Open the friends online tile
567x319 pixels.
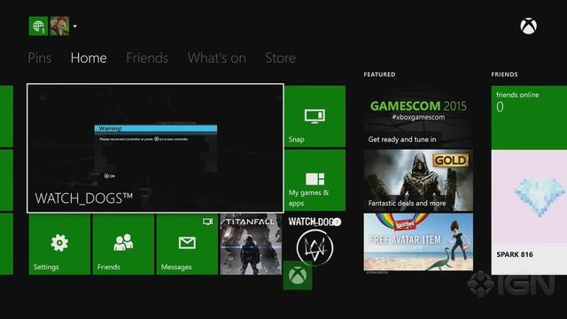[x=529, y=117]
